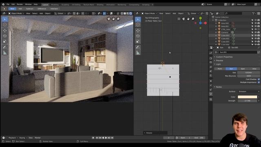Open Tool properties tab icon
The height and width of the screenshot is (147, 261).
coord(211,53)
